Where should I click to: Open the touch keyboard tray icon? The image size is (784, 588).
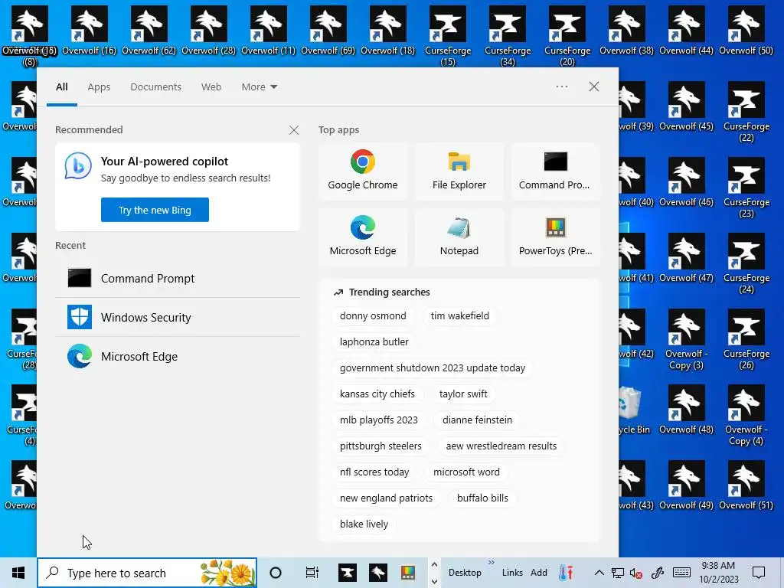click(x=681, y=573)
